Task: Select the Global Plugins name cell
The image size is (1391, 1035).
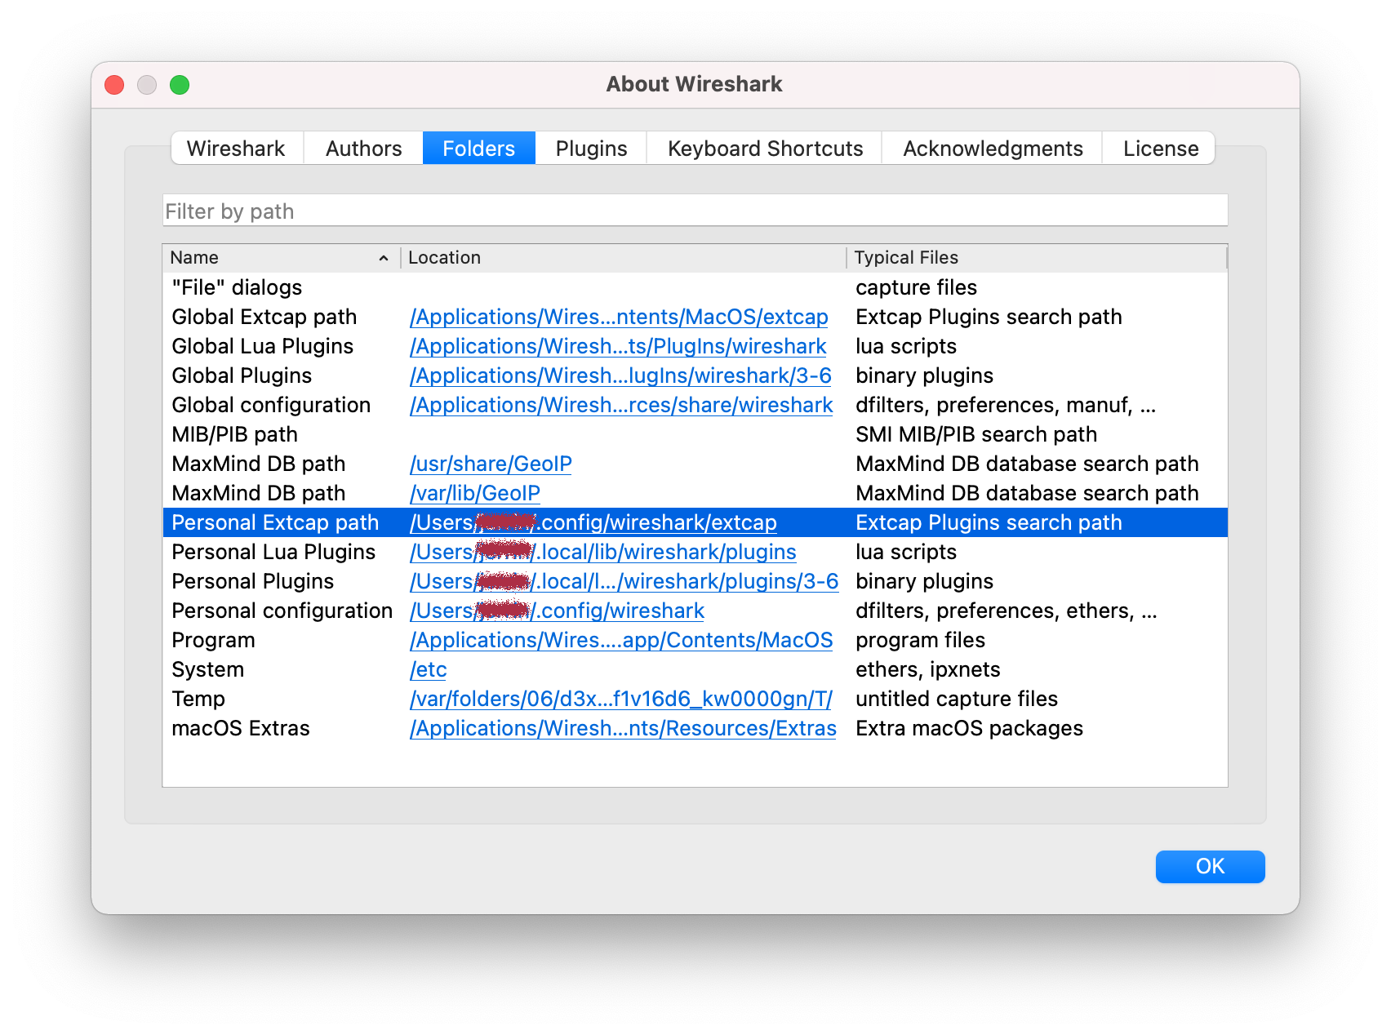Action: pos(242,375)
